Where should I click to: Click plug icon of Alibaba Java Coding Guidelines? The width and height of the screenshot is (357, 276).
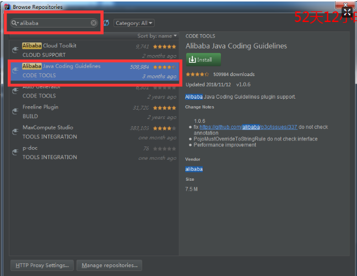pos(15,70)
